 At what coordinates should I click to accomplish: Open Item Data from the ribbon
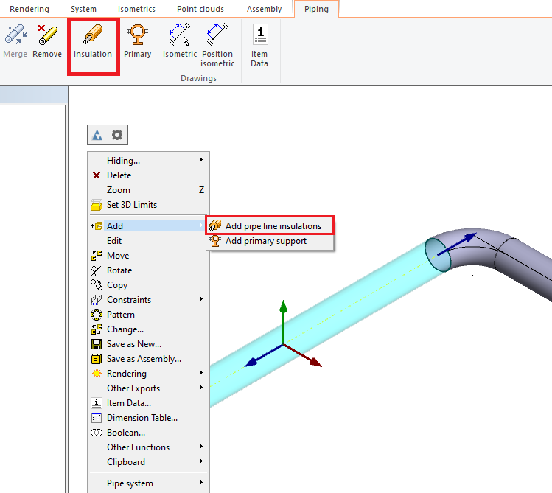point(259,45)
